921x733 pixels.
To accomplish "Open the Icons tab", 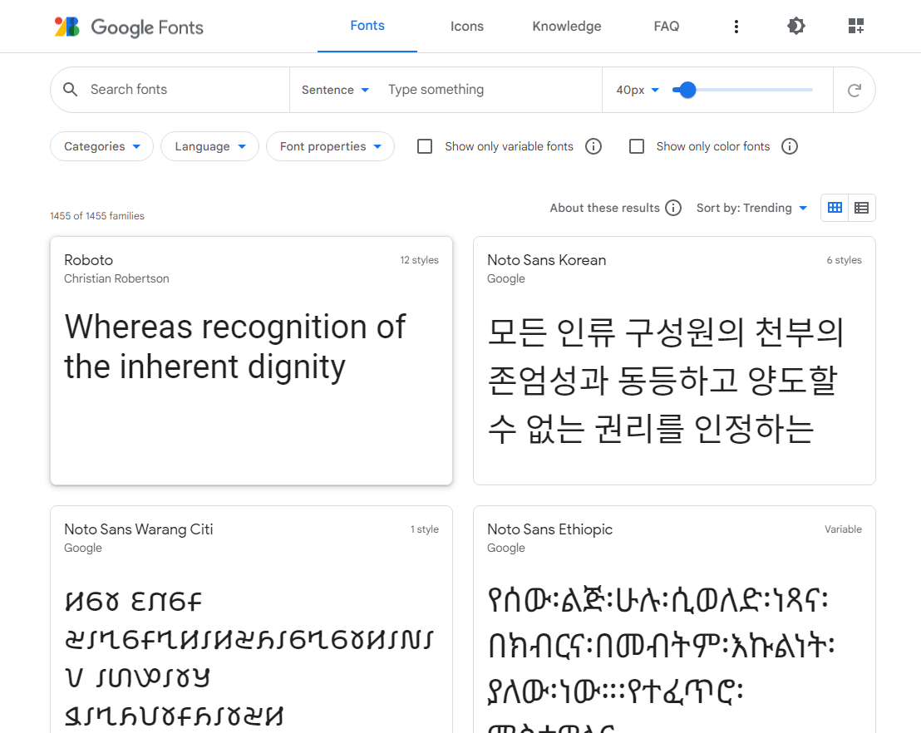I will 467,27.
